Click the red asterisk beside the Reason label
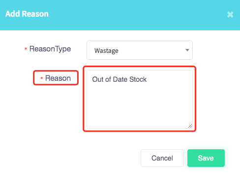This screenshot has width=240, height=185. (42, 78)
